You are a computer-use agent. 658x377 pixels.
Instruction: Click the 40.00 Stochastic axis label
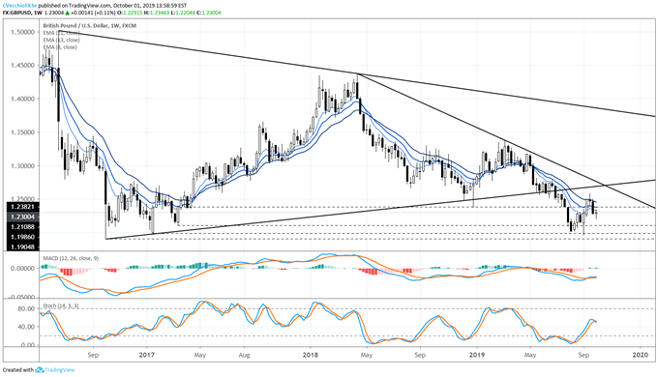26,327
